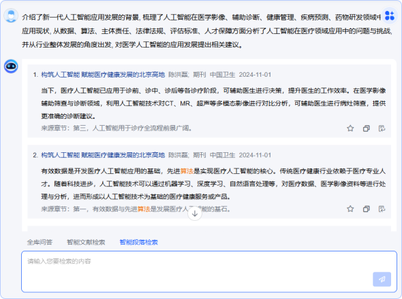Open the floating apps sparkle icon
Screen dimensions: 402x299
point(390,16)
